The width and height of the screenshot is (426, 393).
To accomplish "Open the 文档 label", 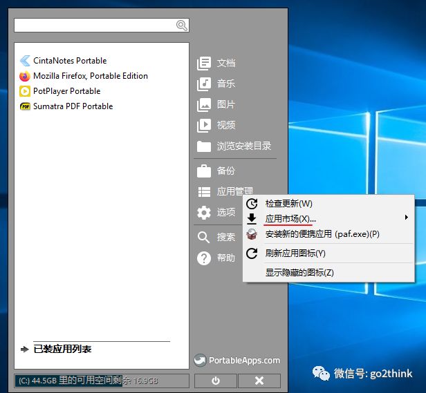I will click(x=226, y=63).
